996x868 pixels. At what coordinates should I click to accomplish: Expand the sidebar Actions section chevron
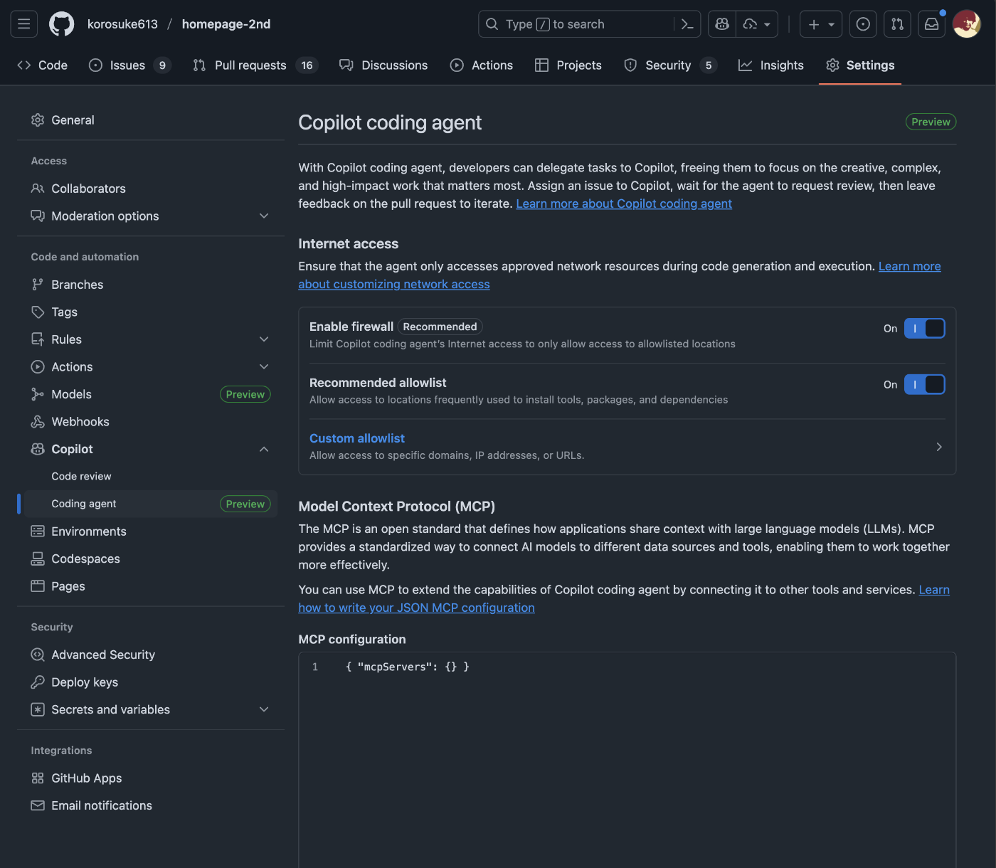[264, 367]
